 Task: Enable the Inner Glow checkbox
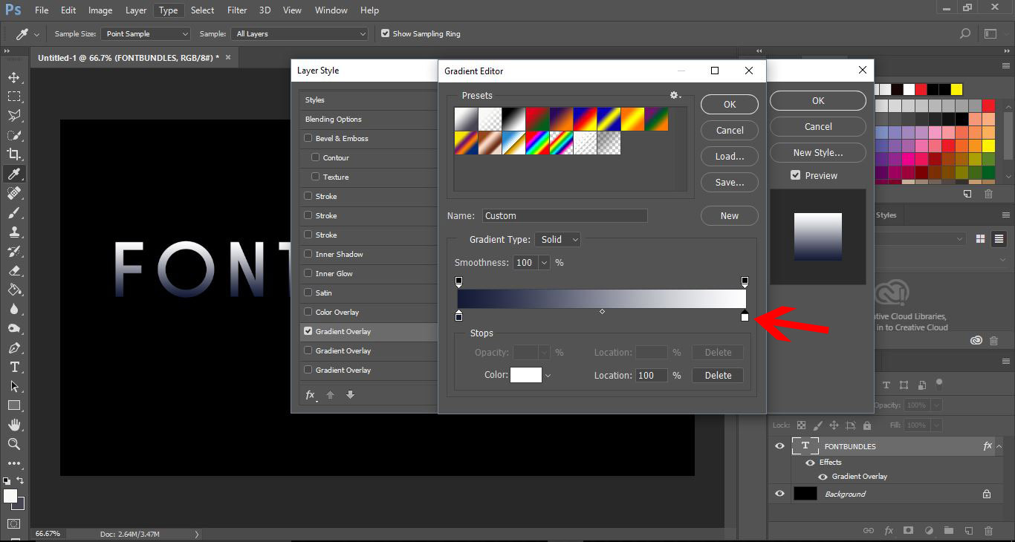[x=308, y=273]
